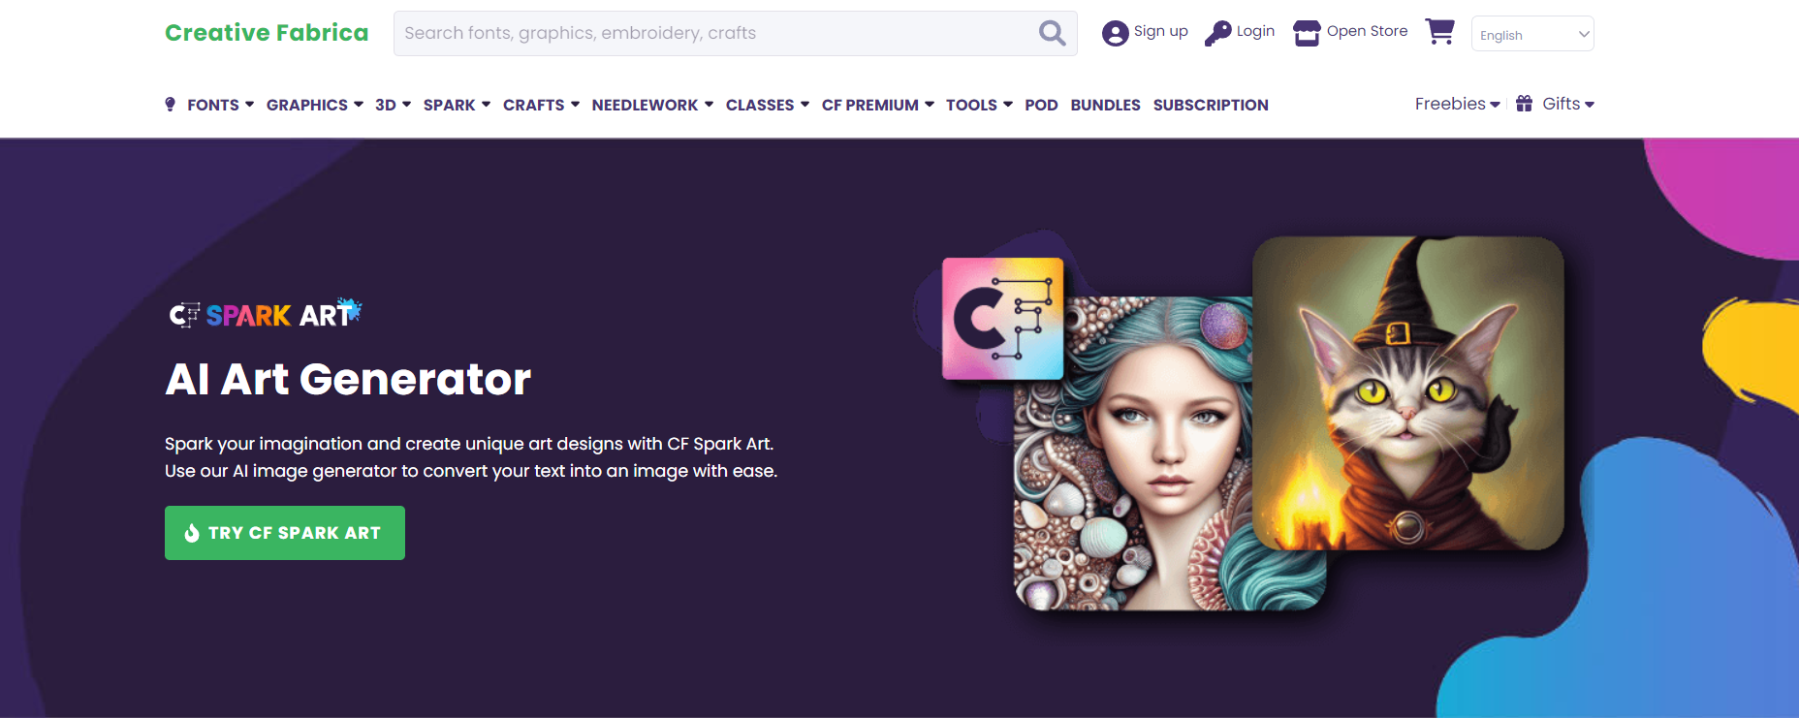Expand the NEEDLEWORK dropdown arrow
Screen dimensions: 1799x718
click(709, 104)
